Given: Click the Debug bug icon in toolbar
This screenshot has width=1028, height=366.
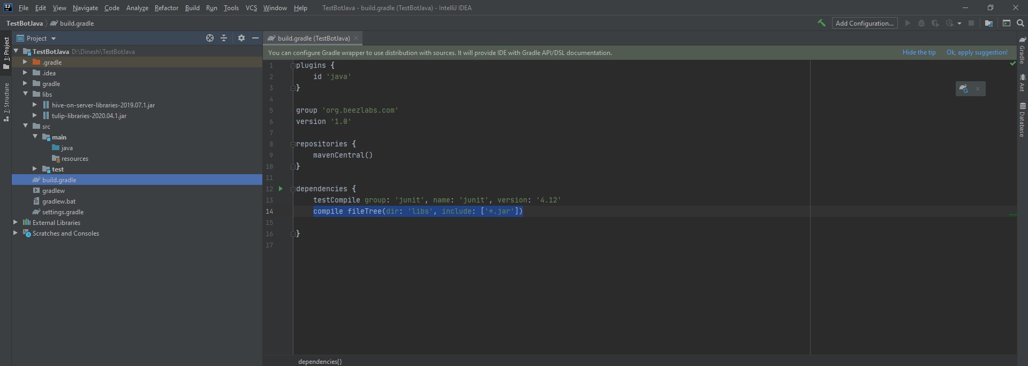Looking at the screenshot, I should point(921,23).
